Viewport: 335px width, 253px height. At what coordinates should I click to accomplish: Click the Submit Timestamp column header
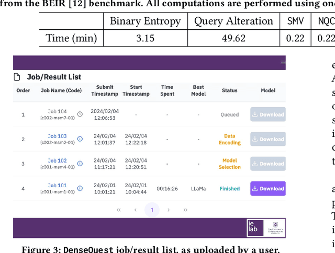[x=105, y=90]
